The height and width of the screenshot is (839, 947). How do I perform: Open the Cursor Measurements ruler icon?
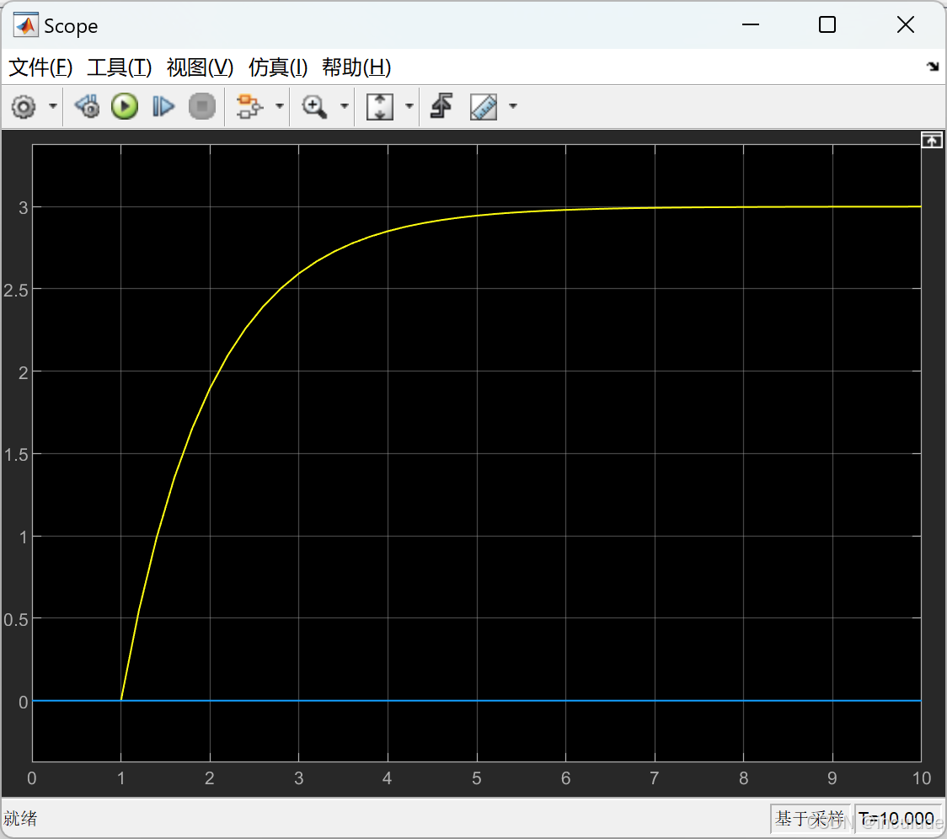pos(484,107)
